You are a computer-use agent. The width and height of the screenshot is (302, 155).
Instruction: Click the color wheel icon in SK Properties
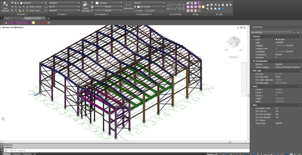[92, 3]
